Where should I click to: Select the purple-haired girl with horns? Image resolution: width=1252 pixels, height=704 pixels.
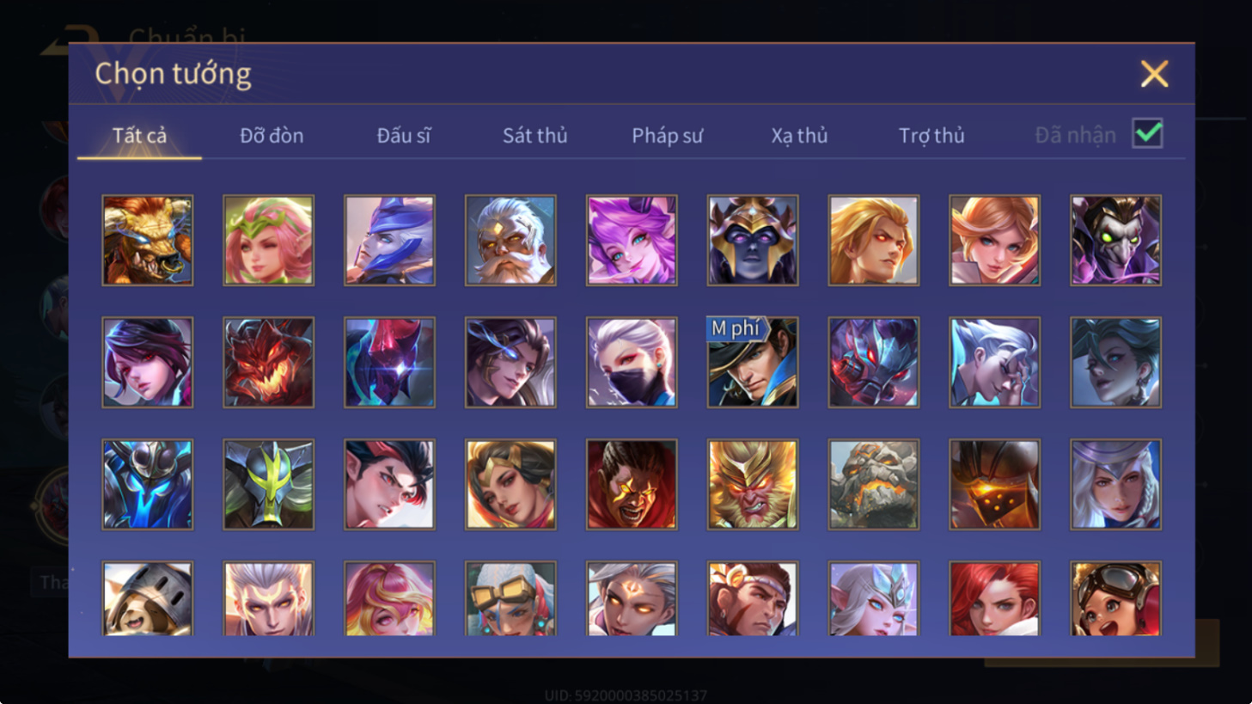632,240
